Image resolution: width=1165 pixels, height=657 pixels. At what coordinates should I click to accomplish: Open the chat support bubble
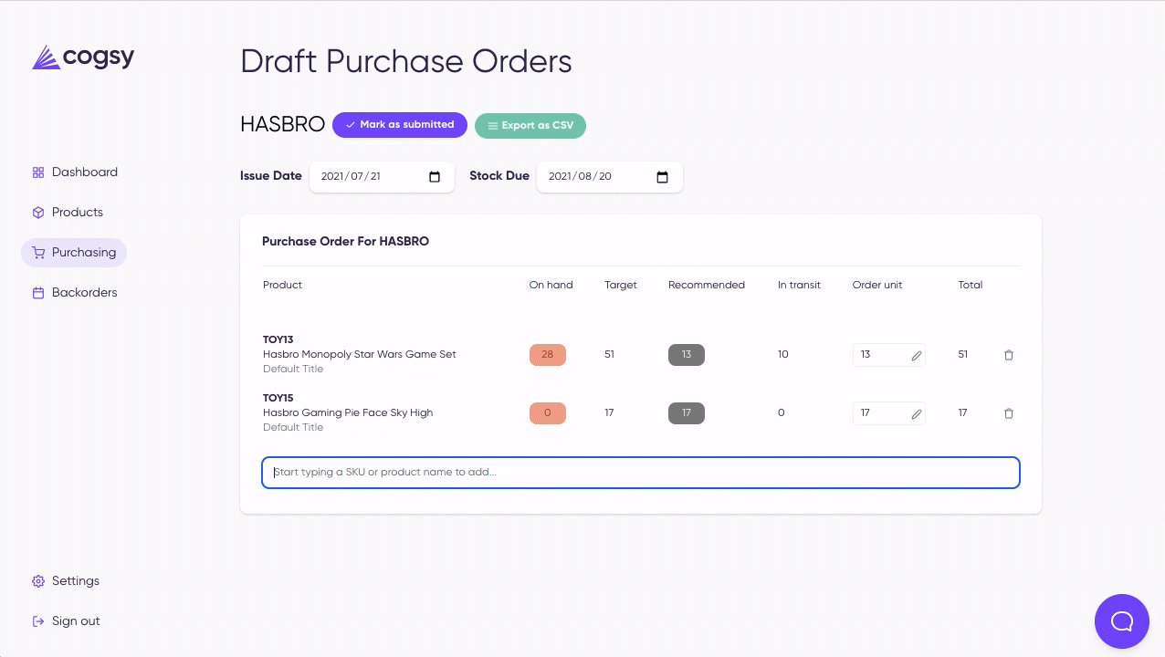click(1122, 621)
